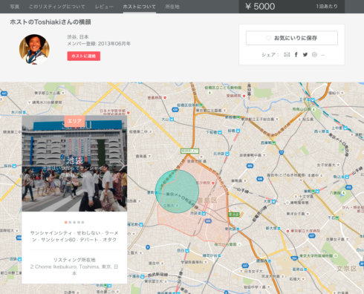The image size is (364, 294).
Task: Click 池袋 title on neighborhood photo
Action: (74, 160)
